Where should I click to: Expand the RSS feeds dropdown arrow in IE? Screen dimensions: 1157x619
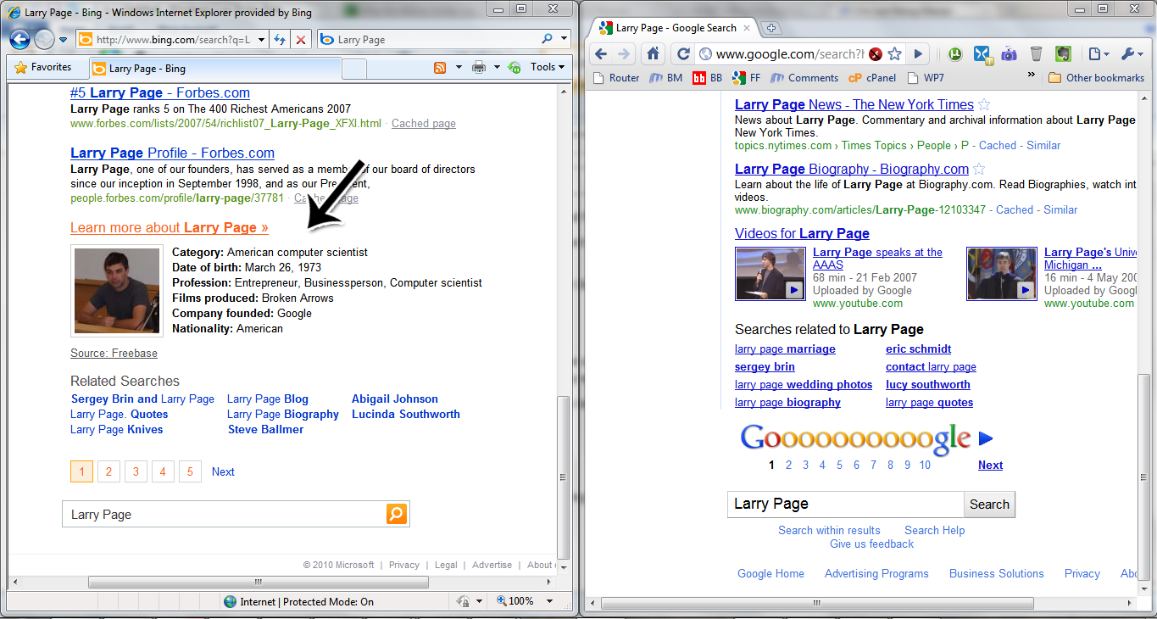click(x=459, y=68)
